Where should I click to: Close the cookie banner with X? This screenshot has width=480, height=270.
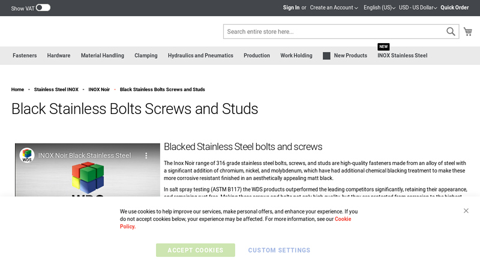(x=466, y=211)
